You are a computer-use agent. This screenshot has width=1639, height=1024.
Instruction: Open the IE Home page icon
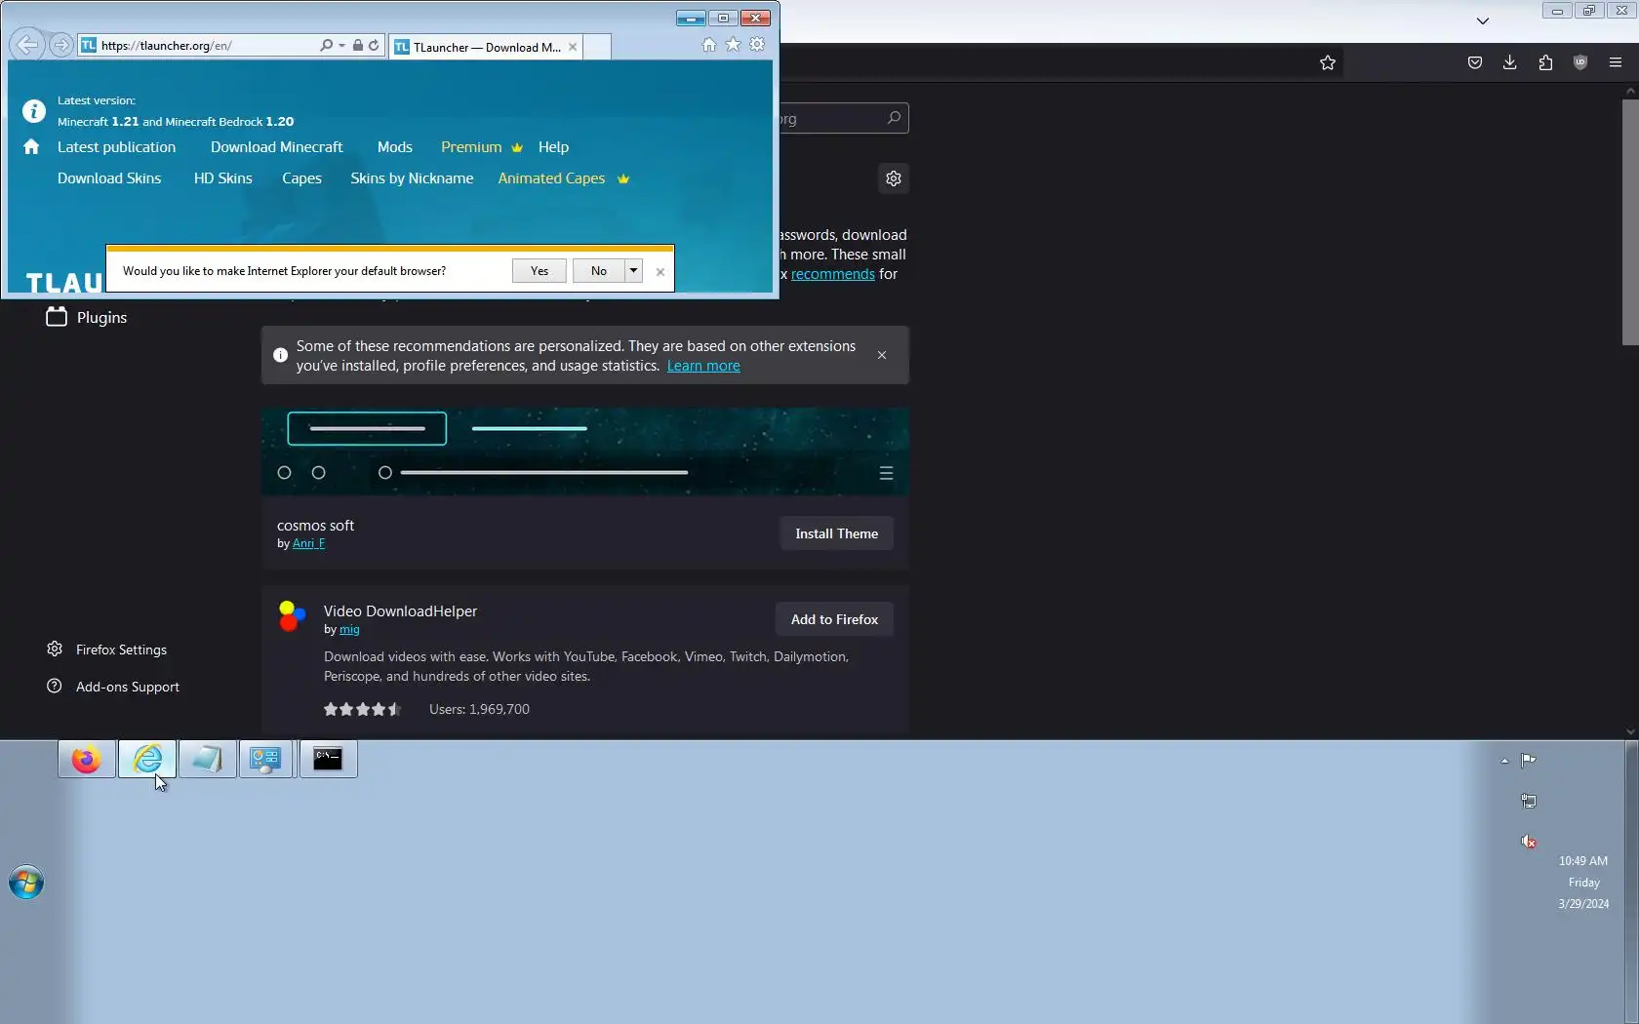pos(709,45)
